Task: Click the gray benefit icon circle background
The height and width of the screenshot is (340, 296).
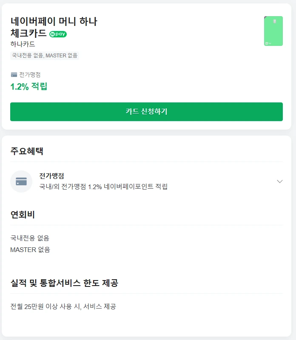Action: pos(21,181)
